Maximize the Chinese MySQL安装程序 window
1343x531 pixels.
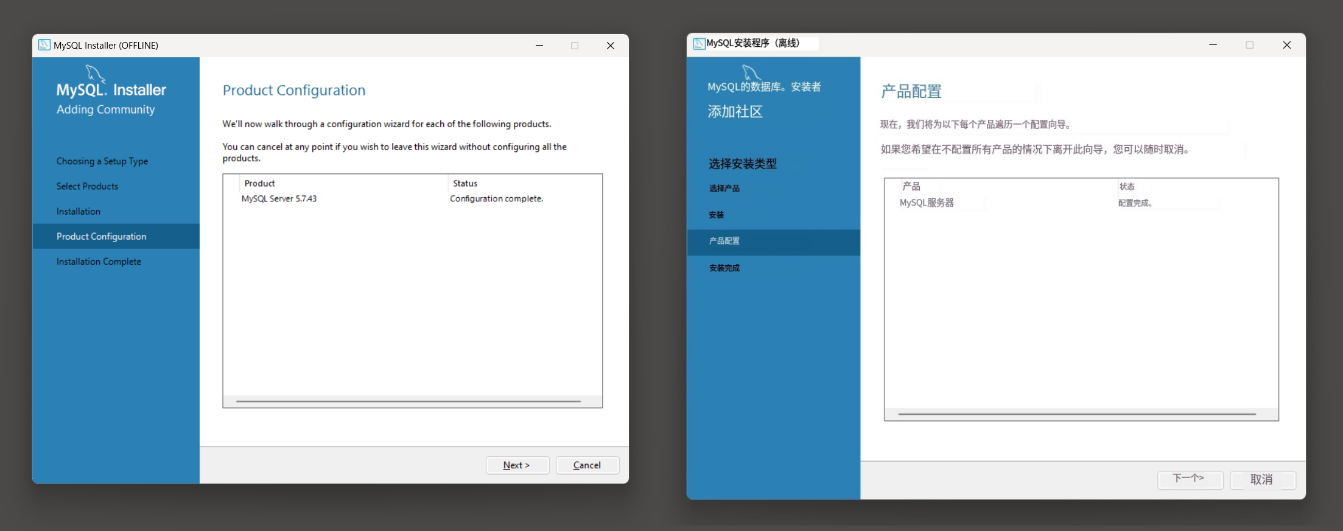coord(1250,44)
